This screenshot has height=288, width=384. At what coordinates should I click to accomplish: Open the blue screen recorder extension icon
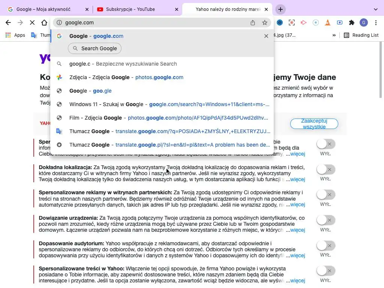340,22
